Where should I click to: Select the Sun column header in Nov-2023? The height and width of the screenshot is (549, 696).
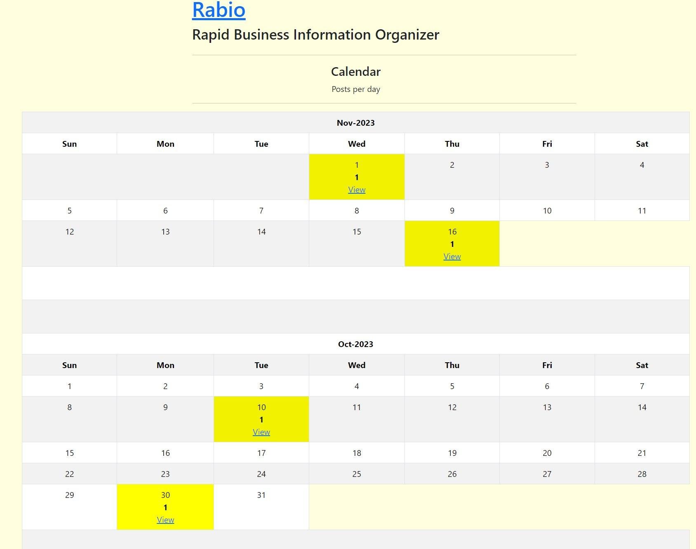[x=69, y=144]
